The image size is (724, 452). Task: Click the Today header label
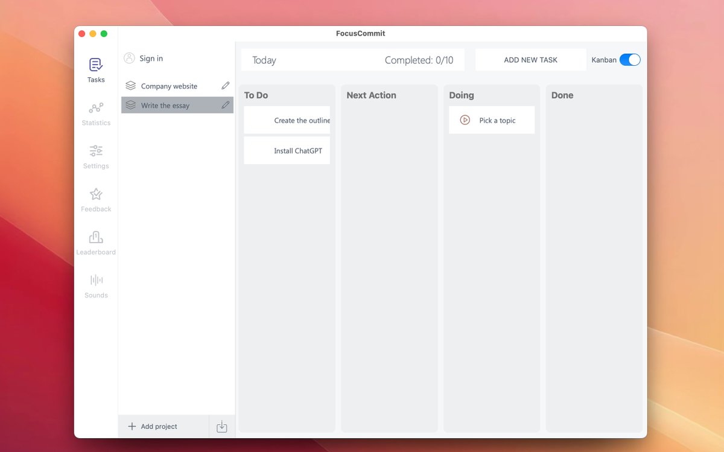coord(264,60)
